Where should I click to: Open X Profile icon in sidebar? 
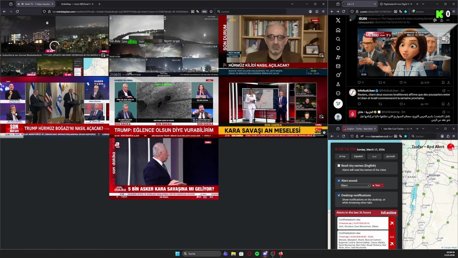click(x=338, y=84)
